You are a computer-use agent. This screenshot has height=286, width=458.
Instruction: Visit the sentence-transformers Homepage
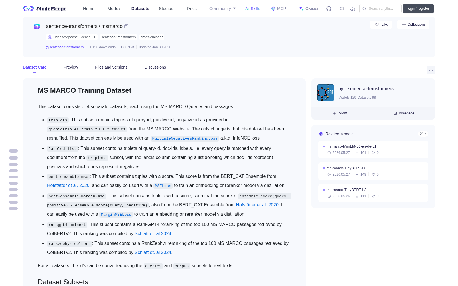404,113
